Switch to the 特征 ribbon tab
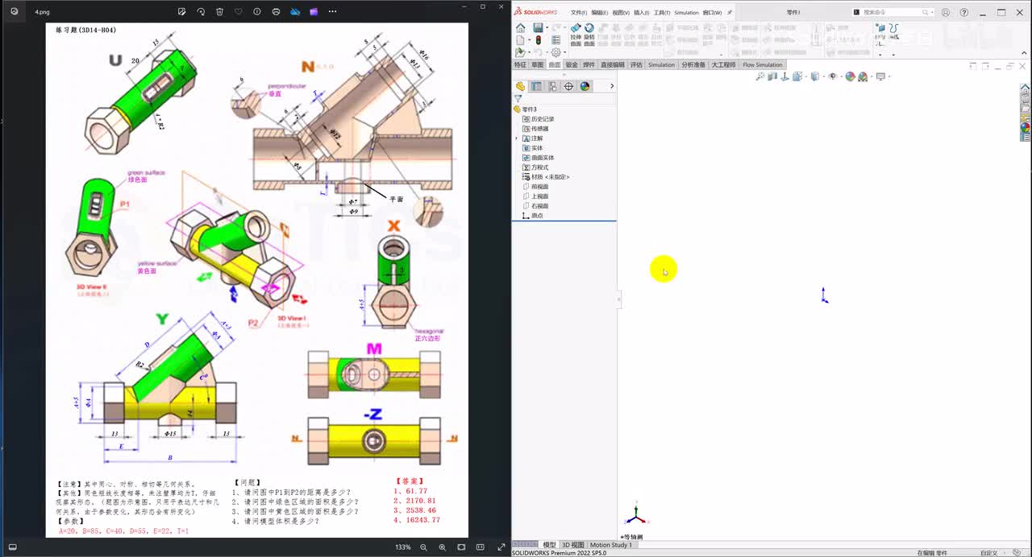This screenshot has height=557, width=1032. [520, 64]
